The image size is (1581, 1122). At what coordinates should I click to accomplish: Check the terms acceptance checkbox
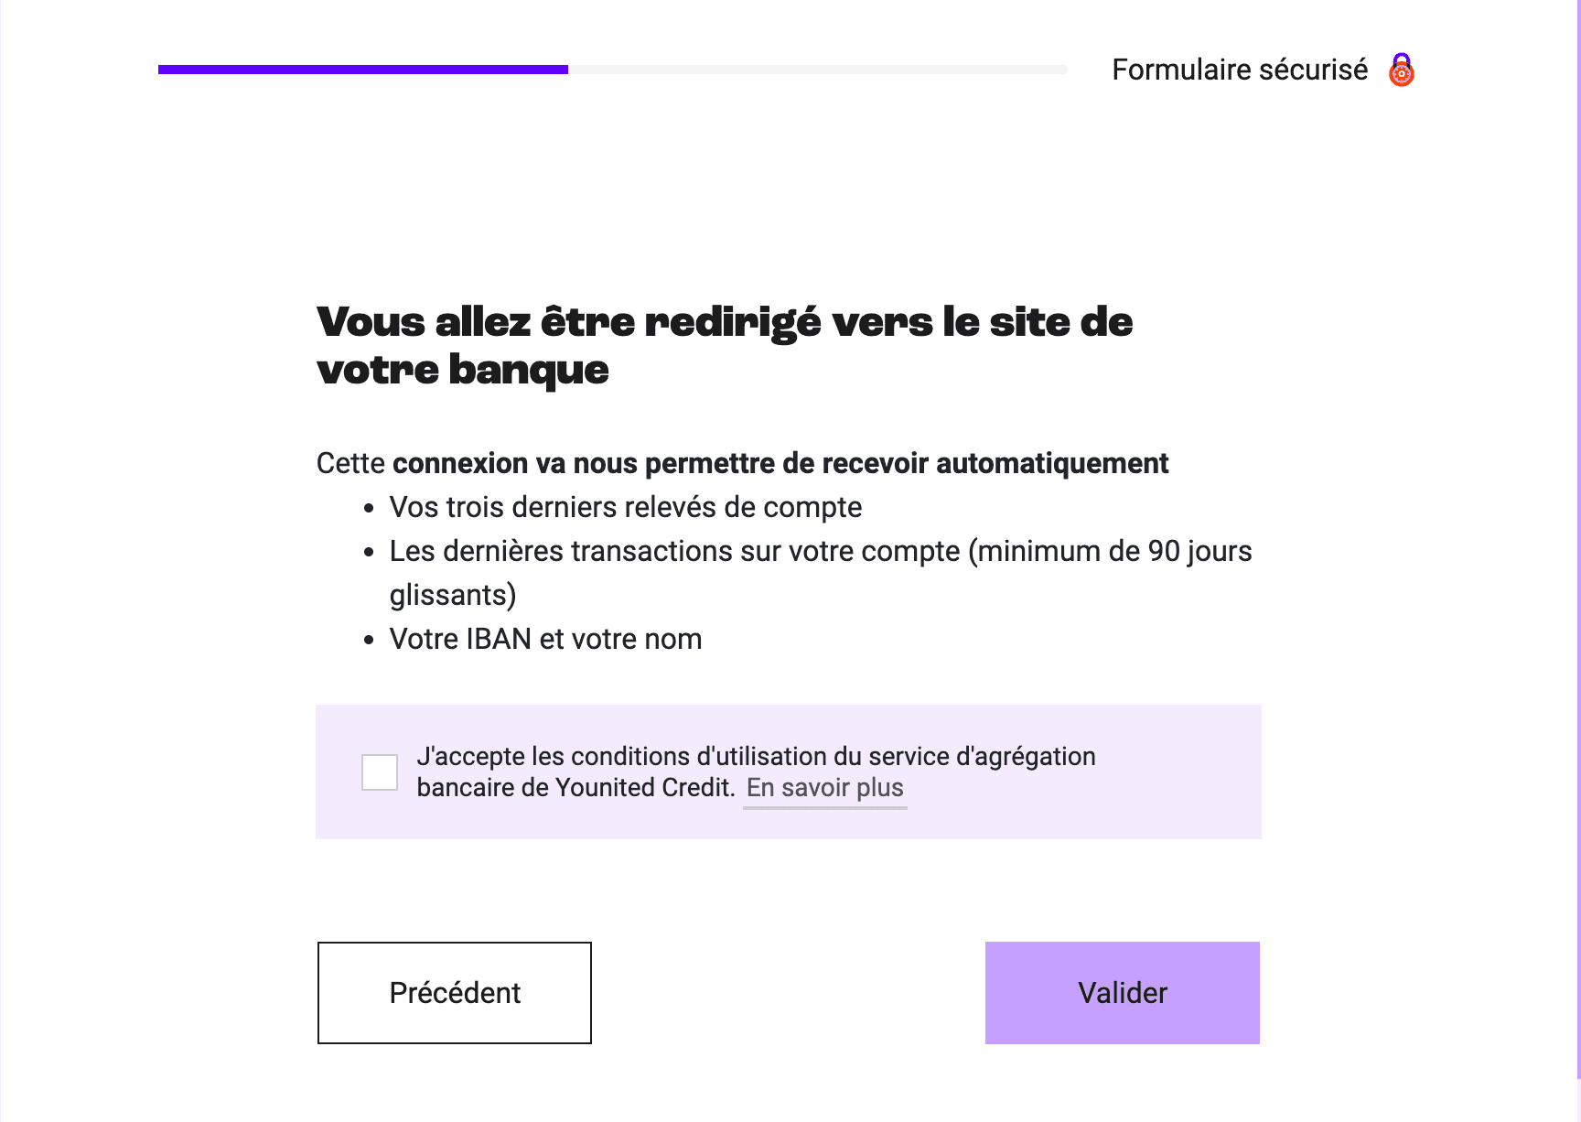pos(380,771)
